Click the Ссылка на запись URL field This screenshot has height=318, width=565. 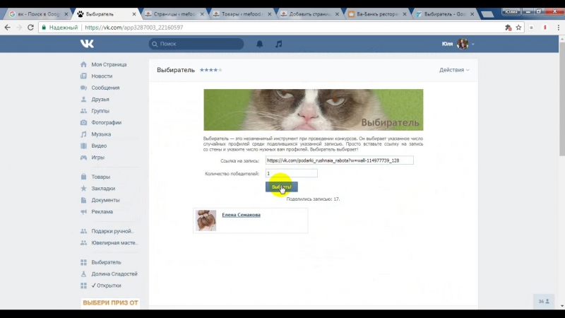339,160
